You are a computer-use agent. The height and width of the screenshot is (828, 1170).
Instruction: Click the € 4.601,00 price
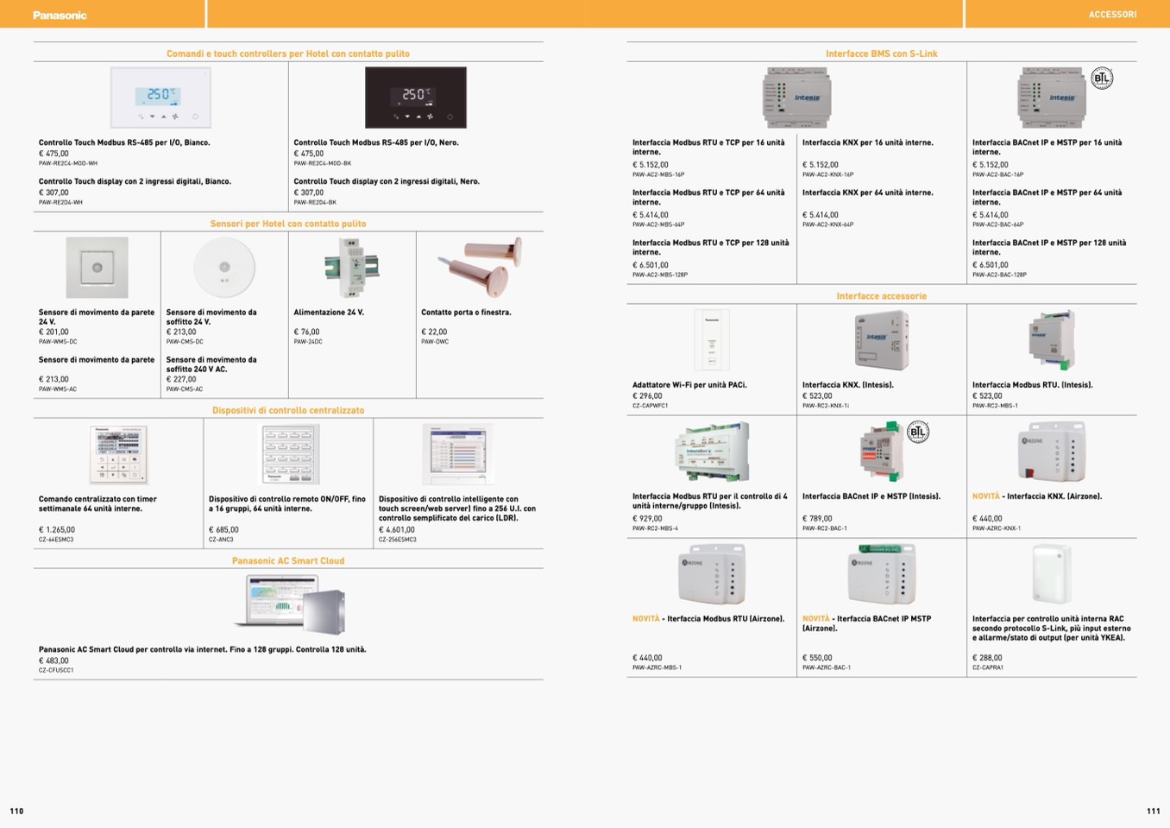pos(396,529)
